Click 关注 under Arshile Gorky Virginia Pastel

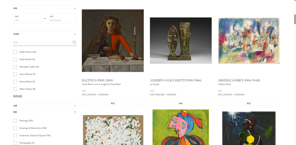point(249,103)
